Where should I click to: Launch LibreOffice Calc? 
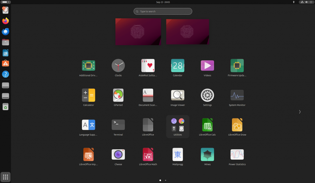point(207,125)
